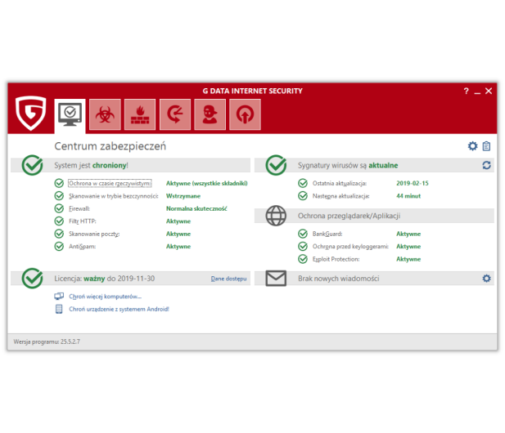Click Normalna skuteczność status text

(x=196, y=208)
